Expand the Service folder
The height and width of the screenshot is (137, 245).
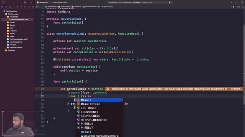(6, 25)
